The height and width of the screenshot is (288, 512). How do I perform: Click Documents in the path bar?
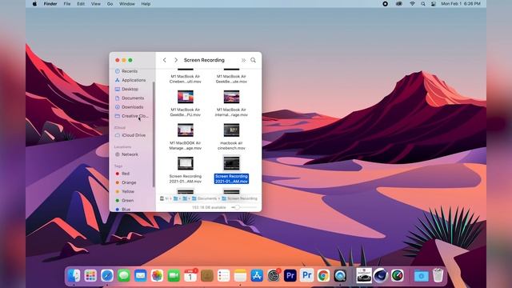pos(205,198)
